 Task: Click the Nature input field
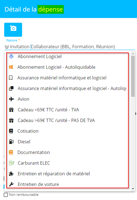coord(70,47)
